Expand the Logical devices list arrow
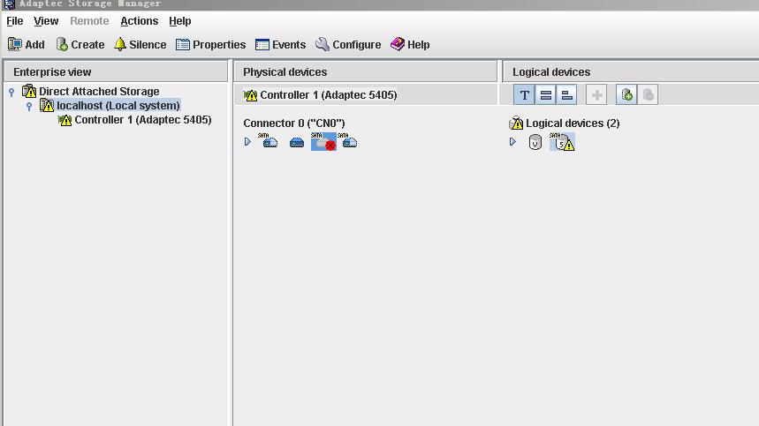759x426 pixels. [x=512, y=141]
